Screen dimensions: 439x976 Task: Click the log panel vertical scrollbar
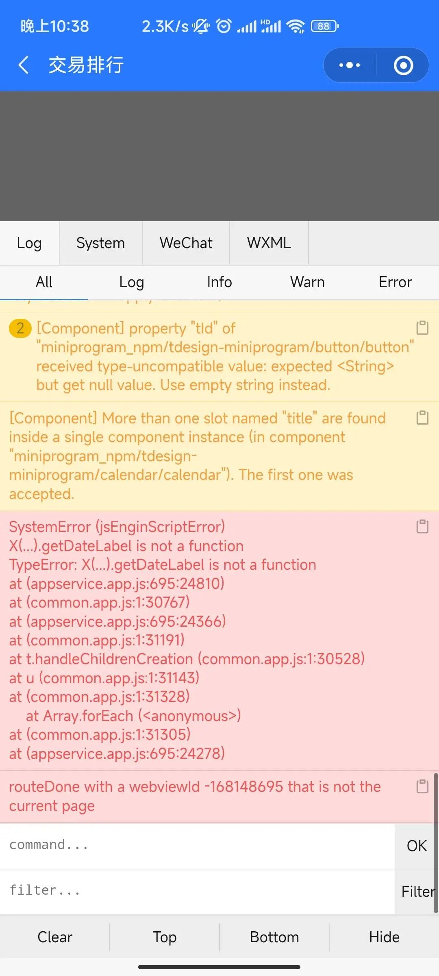tap(436, 843)
